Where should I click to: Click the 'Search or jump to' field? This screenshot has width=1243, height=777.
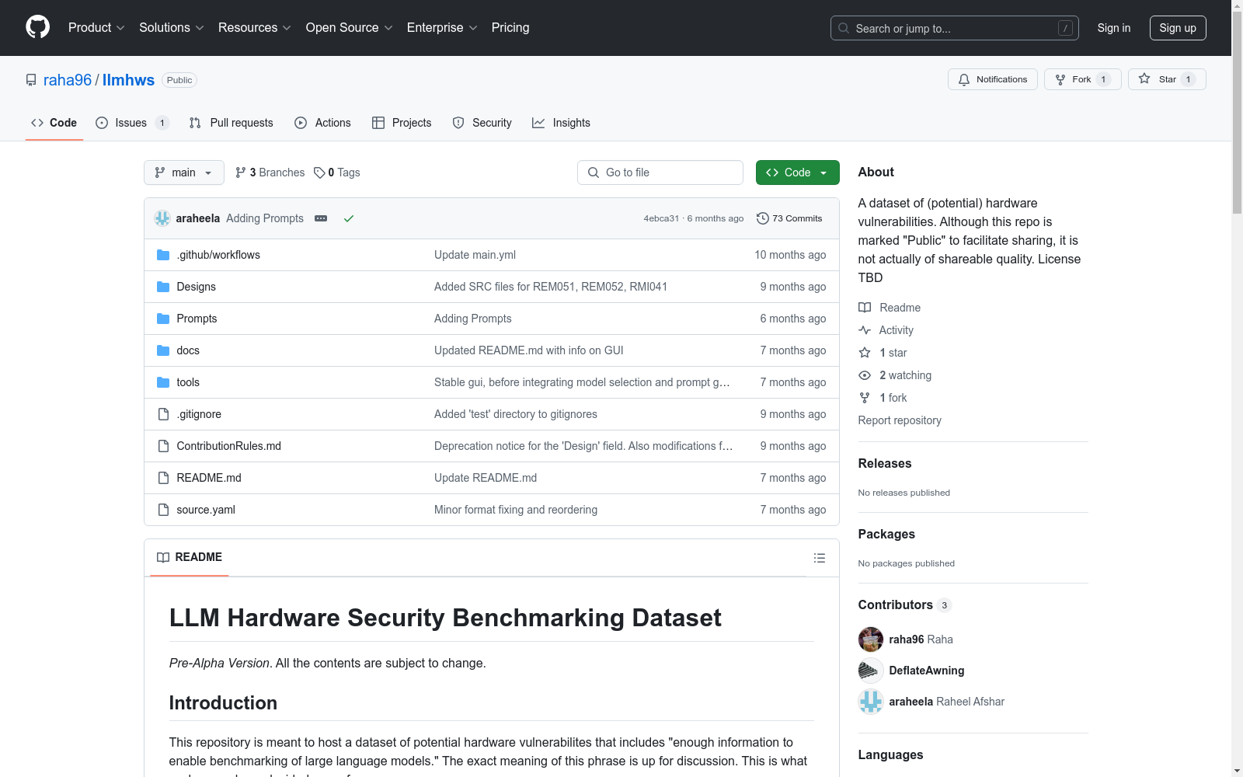tap(955, 28)
